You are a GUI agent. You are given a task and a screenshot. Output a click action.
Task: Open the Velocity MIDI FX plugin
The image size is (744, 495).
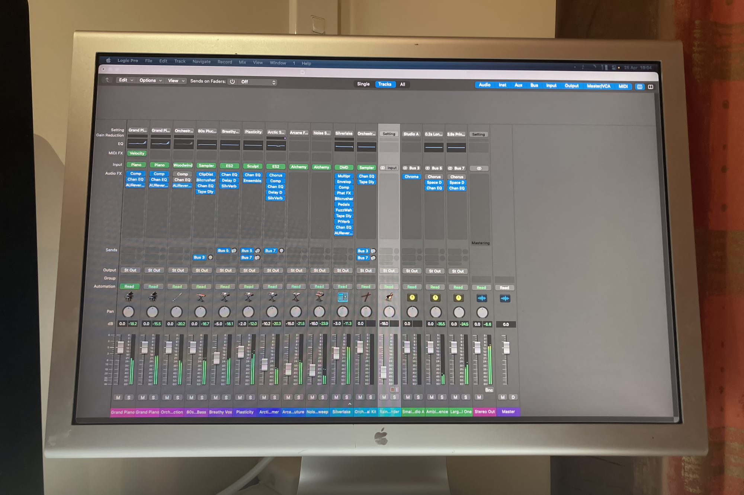click(137, 153)
